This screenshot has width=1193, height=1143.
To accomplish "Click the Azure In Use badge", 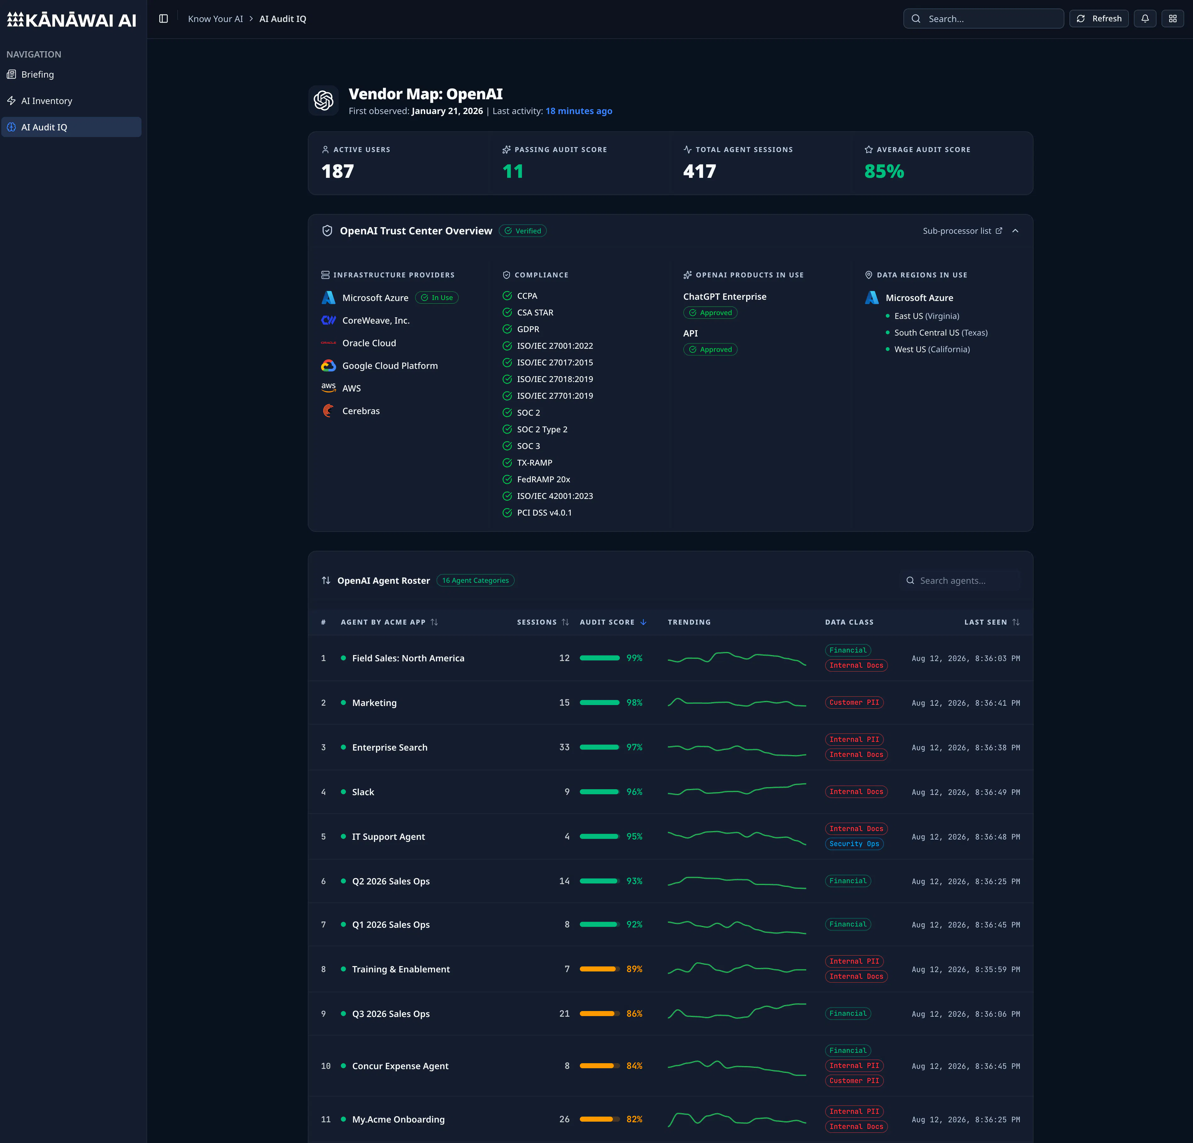I will coord(436,298).
